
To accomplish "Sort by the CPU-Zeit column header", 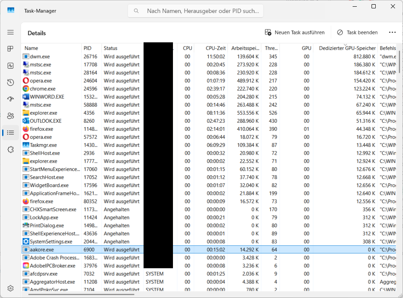I will pos(211,48).
